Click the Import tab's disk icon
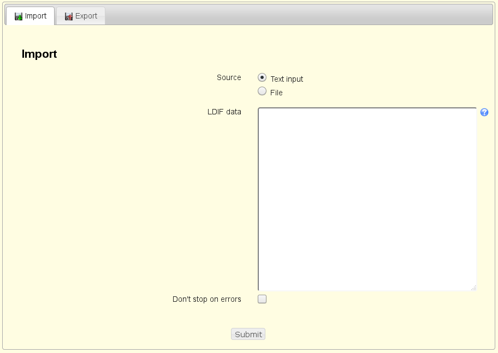The image size is (498, 353). point(19,16)
